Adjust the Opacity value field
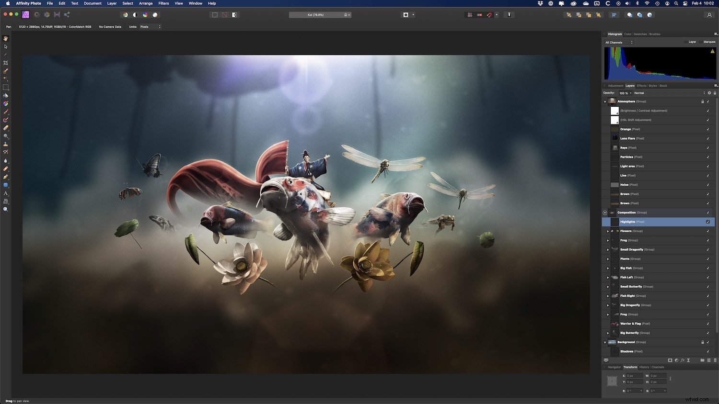The width and height of the screenshot is (719, 404). pyautogui.click(x=624, y=93)
